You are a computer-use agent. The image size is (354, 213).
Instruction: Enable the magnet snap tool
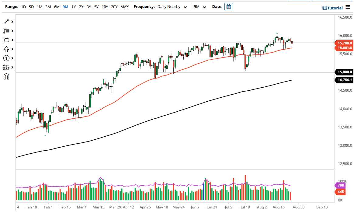[5, 76]
